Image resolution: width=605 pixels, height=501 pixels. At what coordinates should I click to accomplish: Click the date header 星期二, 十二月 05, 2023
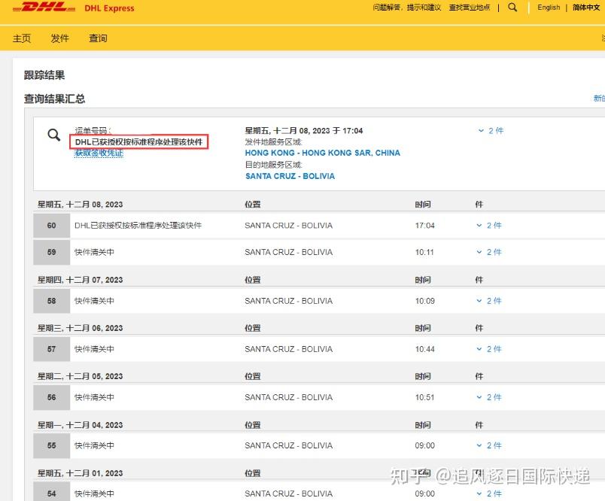[81, 376]
